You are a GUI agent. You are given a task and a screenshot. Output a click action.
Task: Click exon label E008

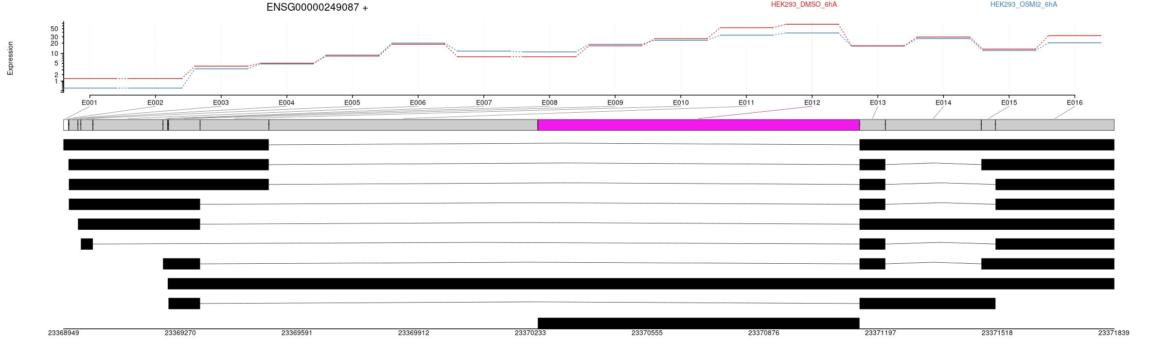coord(549,102)
